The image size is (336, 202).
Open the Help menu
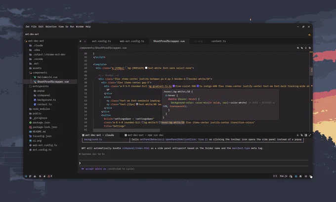(x=88, y=27)
